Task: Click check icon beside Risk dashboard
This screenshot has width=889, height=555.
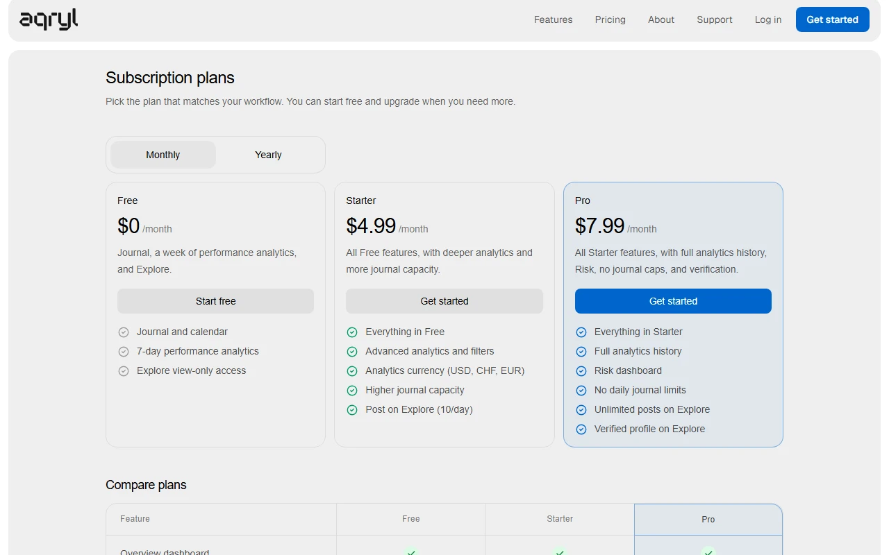Action: coord(581,371)
